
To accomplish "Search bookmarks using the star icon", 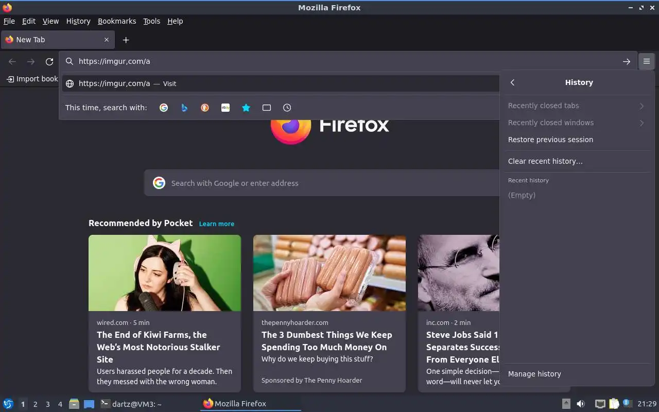I will coord(246,108).
